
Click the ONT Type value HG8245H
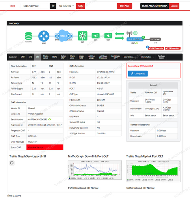point(33,136)
